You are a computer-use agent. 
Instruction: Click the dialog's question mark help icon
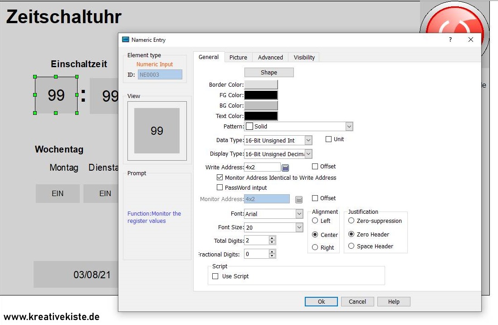tap(450, 39)
